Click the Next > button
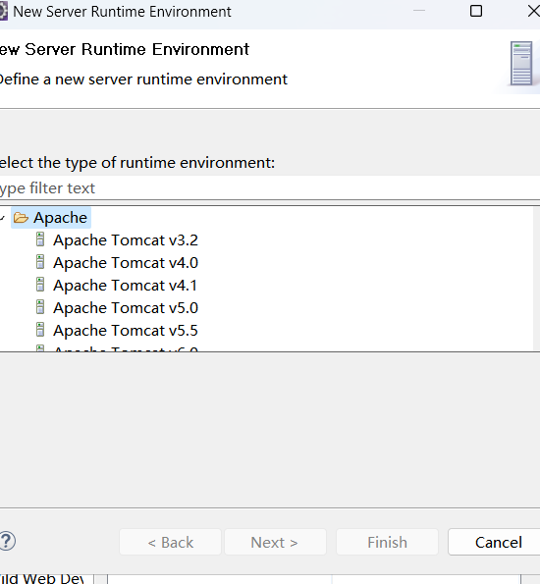 pos(275,542)
